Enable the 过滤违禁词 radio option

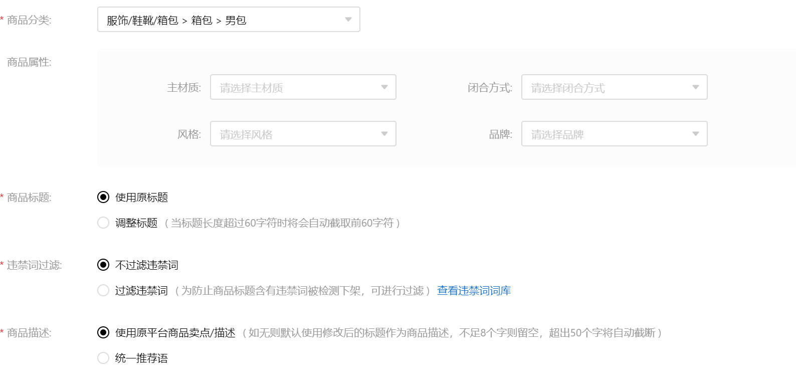[103, 290]
